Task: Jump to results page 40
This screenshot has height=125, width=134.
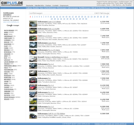Action: tap(86, 19)
